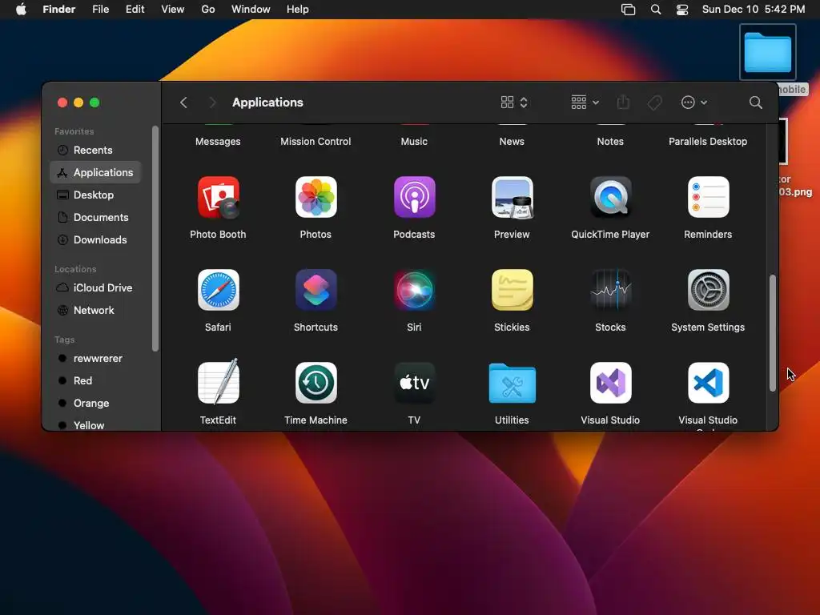Open the File menu
This screenshot has width=820, height=615.
coord(100,10)
